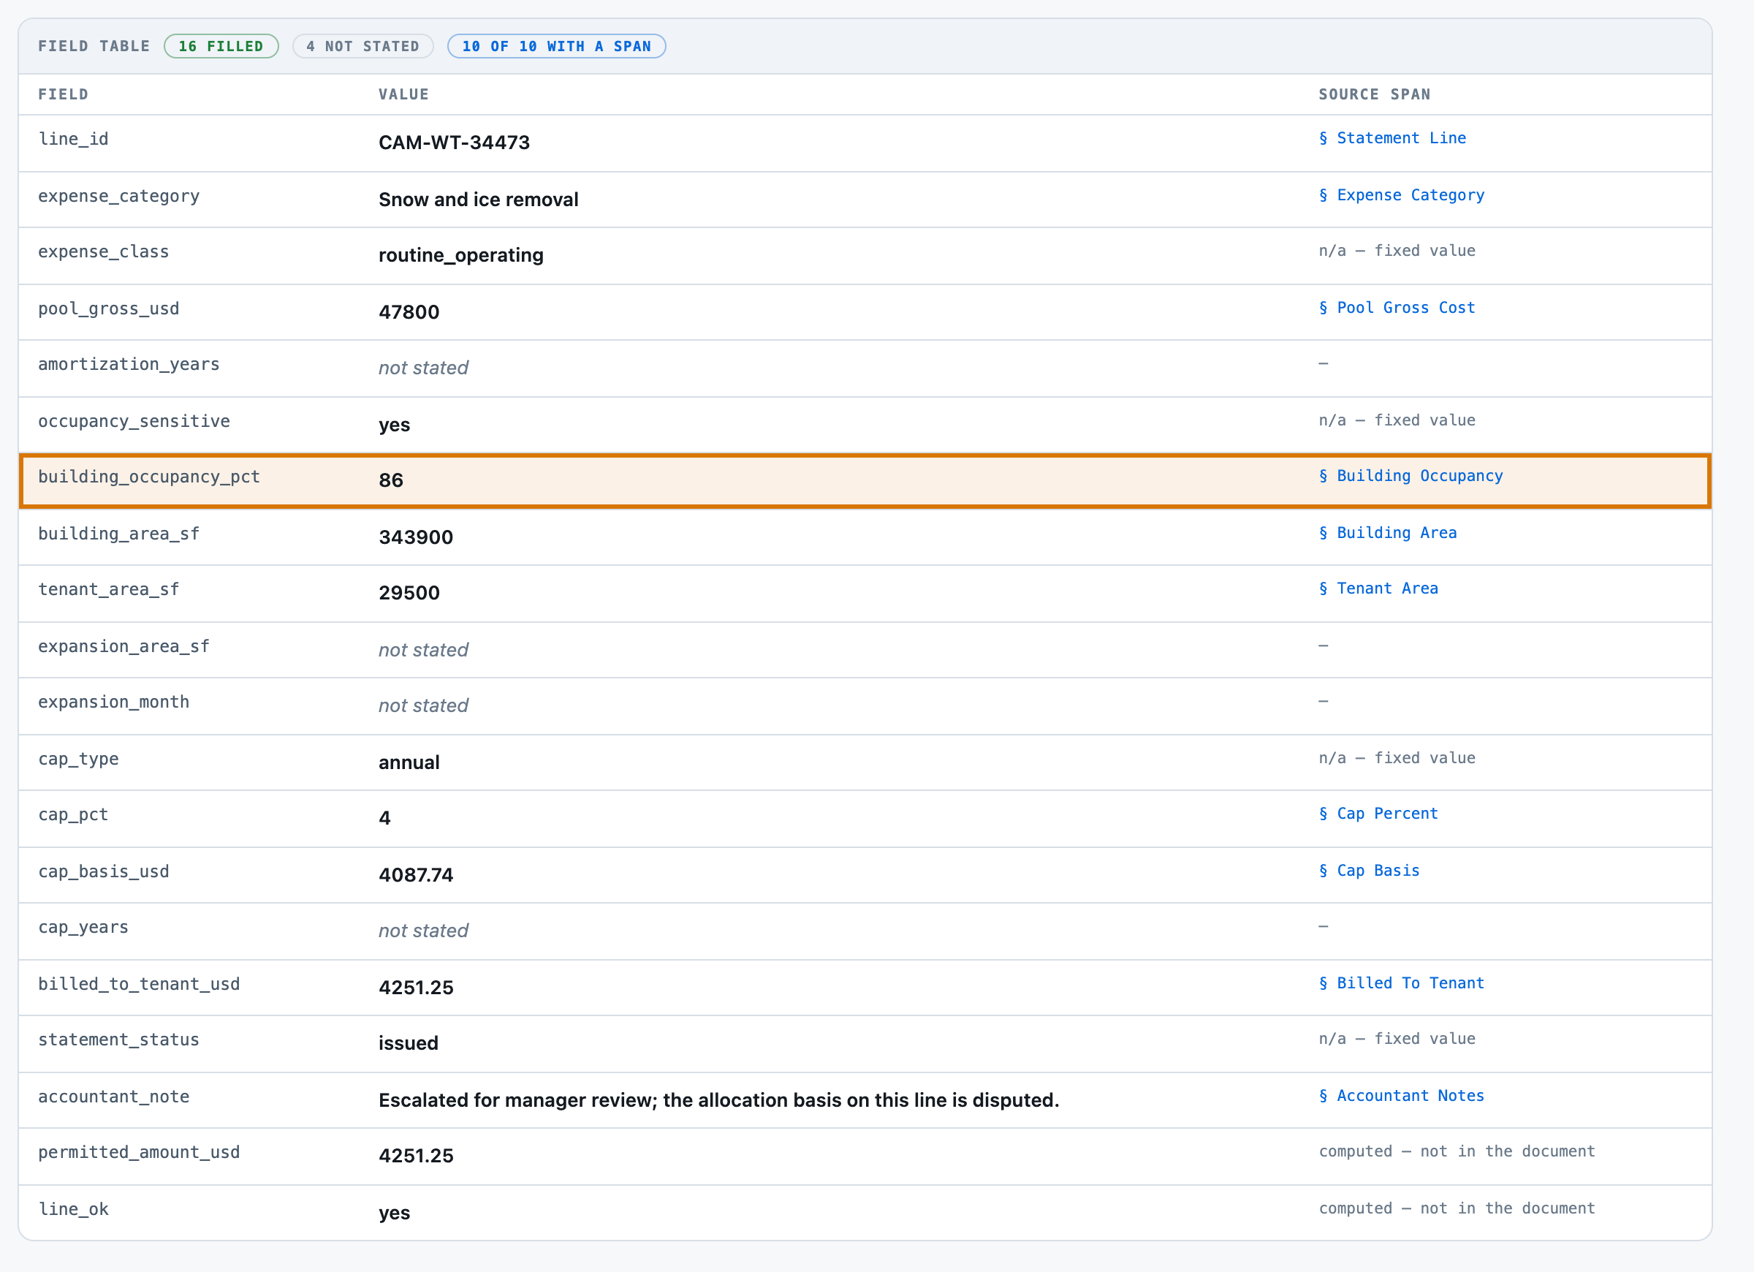Click the SOURCE SPAN column header
The image size is (1754, 1272).
coord(1374,94)
